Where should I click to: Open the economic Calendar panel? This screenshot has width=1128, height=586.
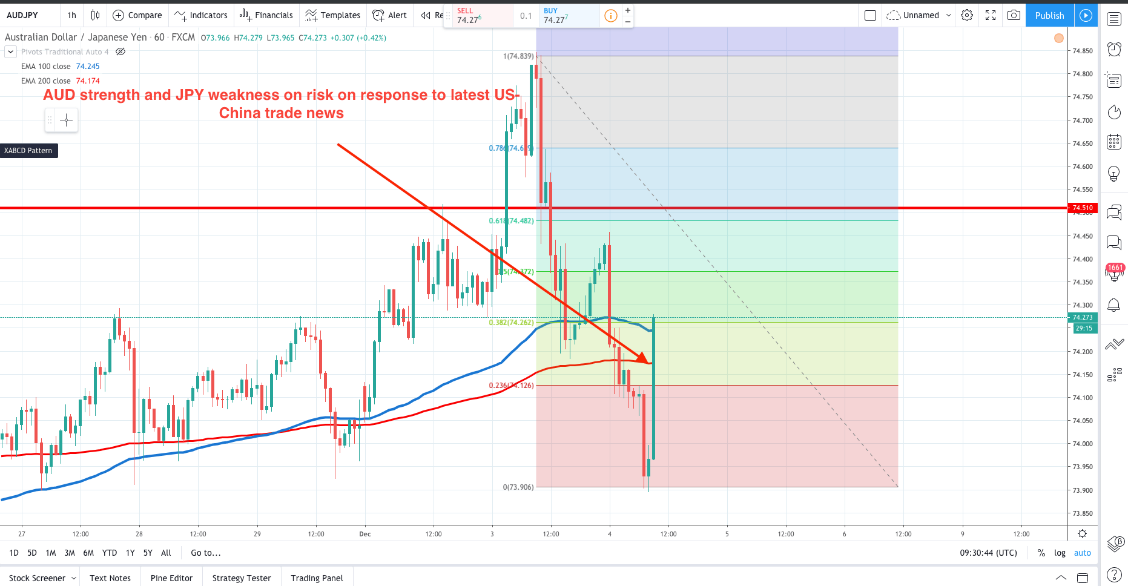pyautogui.click(x=1114, y=142)
